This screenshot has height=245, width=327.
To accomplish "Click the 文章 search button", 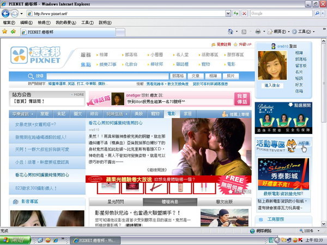I will (x=196, y=76).
